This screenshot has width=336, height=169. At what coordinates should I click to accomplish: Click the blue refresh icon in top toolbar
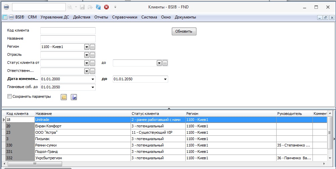click(98, 7)
